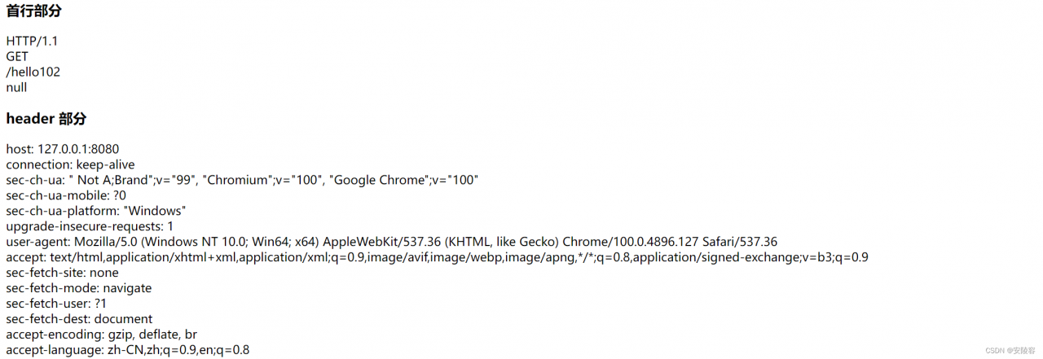Click the sec-ch-ua-platform "Windows" line
The height and width of the screenshot is (359, 1043).
96,211
